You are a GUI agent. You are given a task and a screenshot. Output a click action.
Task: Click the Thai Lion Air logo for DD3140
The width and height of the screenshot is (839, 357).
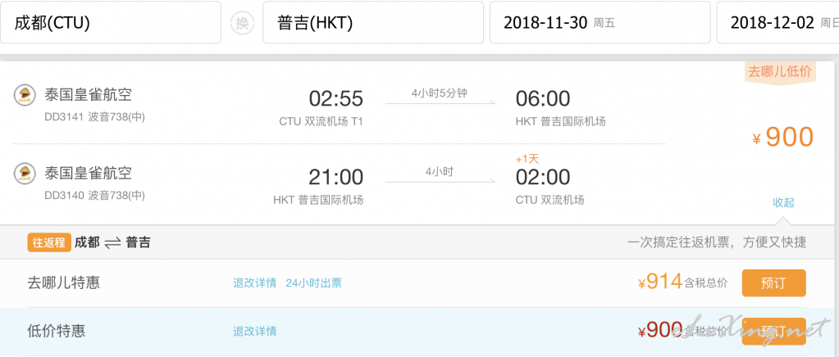25,174
